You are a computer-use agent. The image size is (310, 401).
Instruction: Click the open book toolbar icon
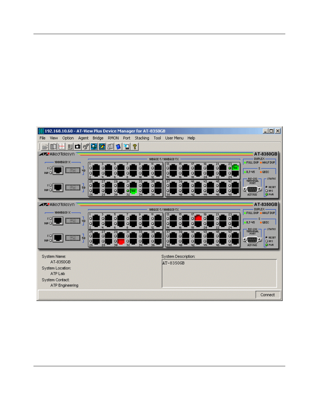point(53,147)
